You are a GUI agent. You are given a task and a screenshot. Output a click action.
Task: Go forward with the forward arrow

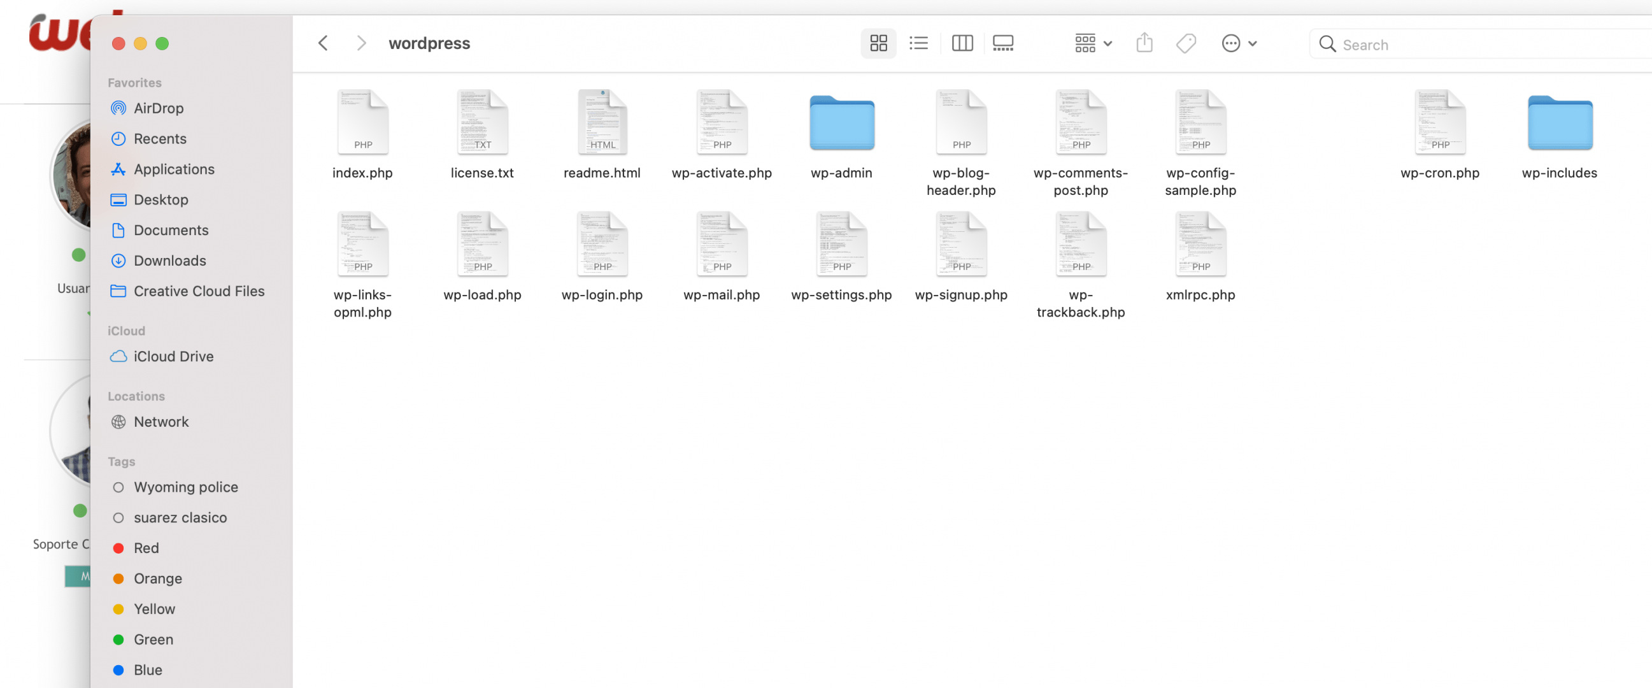pos(361,43)
